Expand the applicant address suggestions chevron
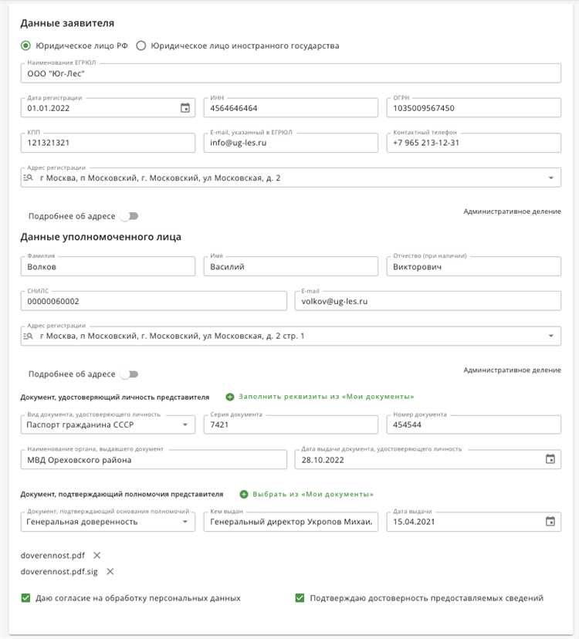This screenshot has width=579, height=639. point(552,177)
